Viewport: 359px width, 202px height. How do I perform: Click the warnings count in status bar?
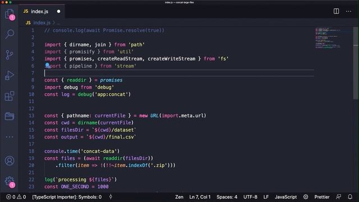21,197
